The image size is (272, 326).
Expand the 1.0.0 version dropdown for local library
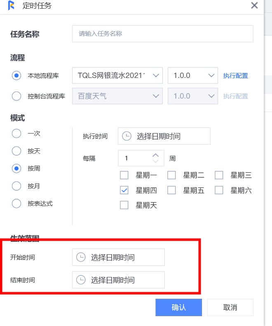pyautogui.click(x=192, y=75)
